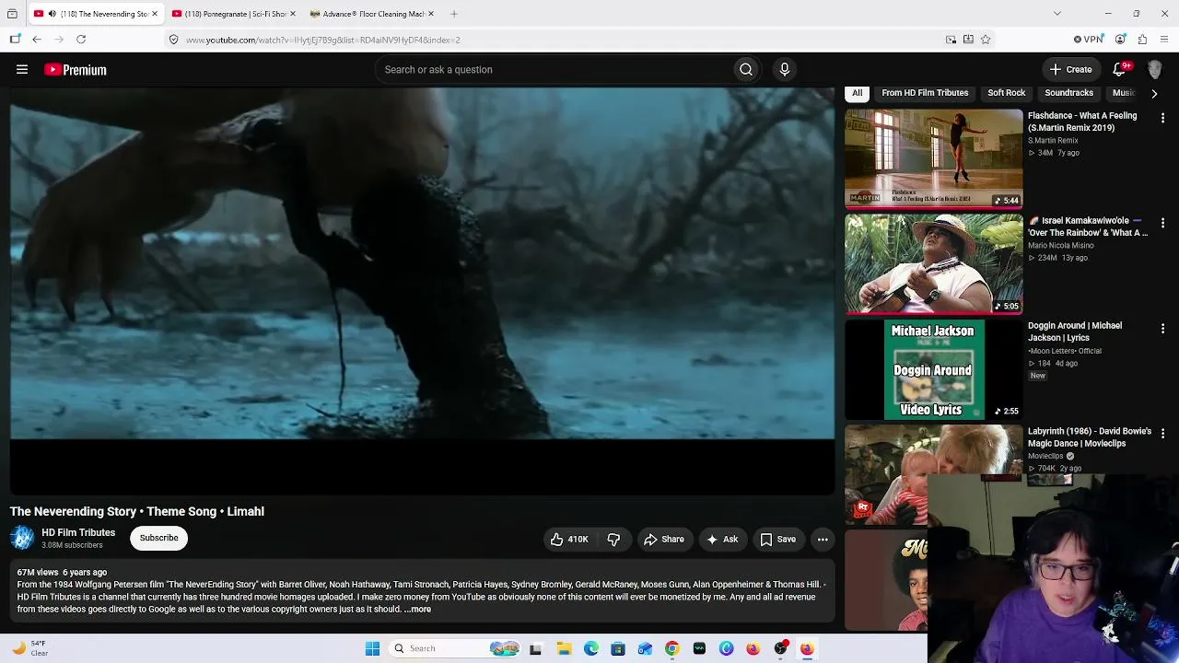
Task: Open Labyrinth David Bowie Magic Dance title
Action: 1090,437
